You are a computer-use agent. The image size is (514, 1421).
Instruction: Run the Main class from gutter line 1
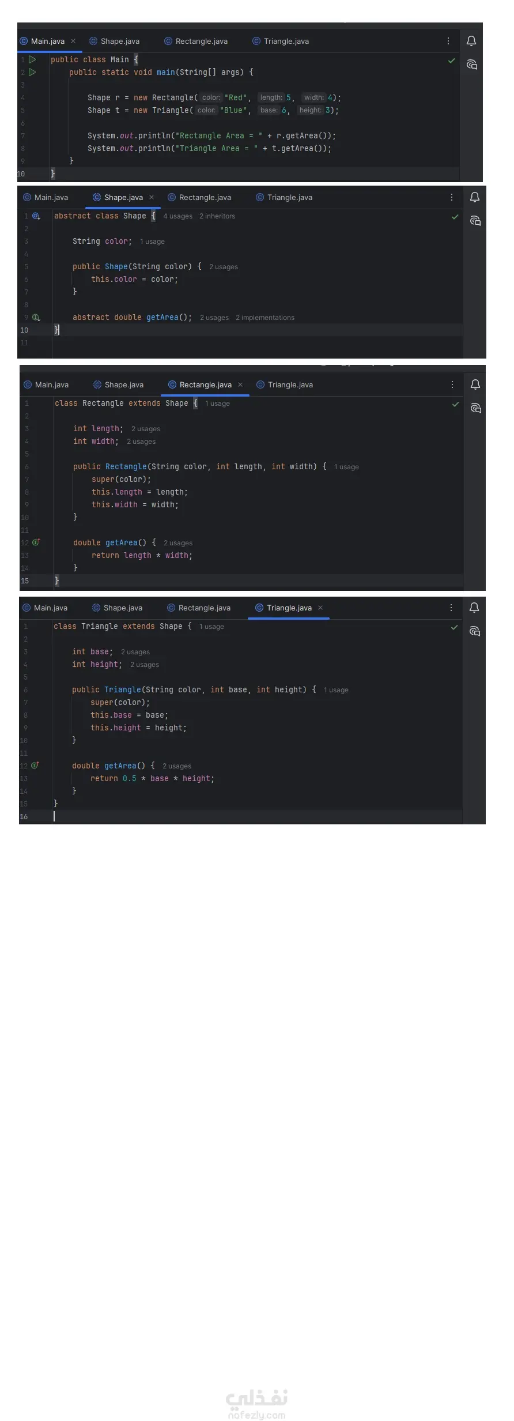[32, 59]
